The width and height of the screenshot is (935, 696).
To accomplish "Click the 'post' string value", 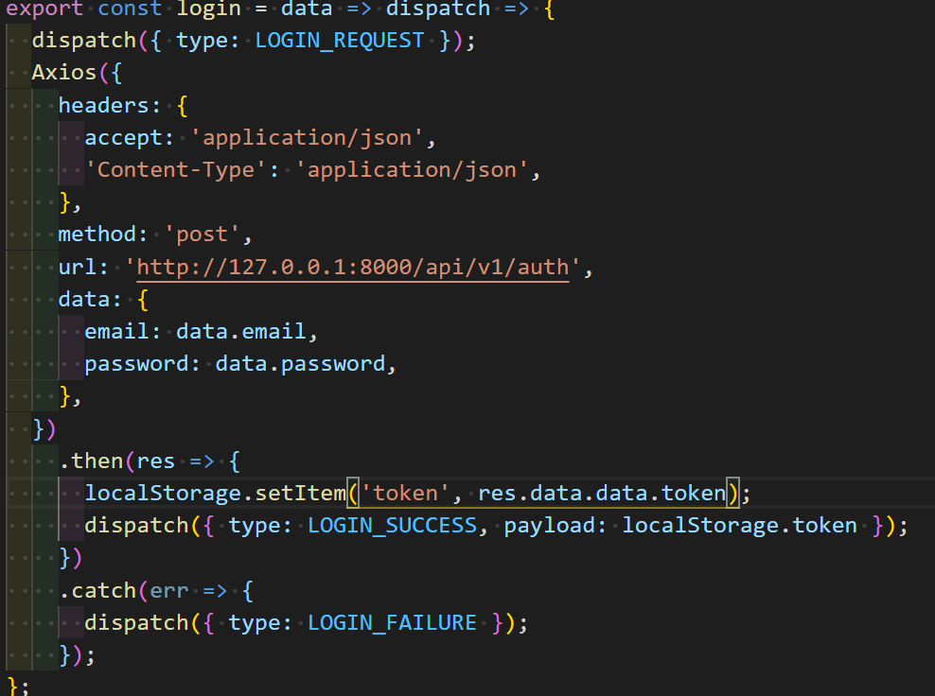I will [203, 235].
